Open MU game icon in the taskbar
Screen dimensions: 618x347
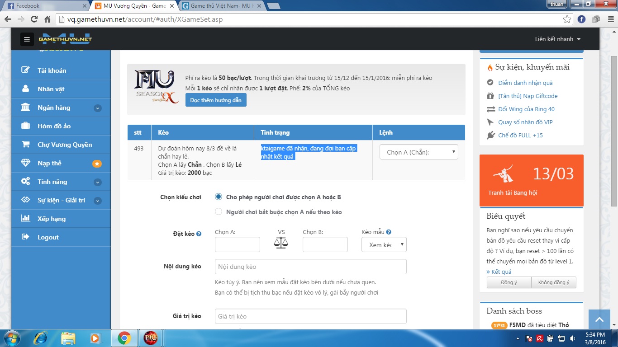[x=150, y=338]
